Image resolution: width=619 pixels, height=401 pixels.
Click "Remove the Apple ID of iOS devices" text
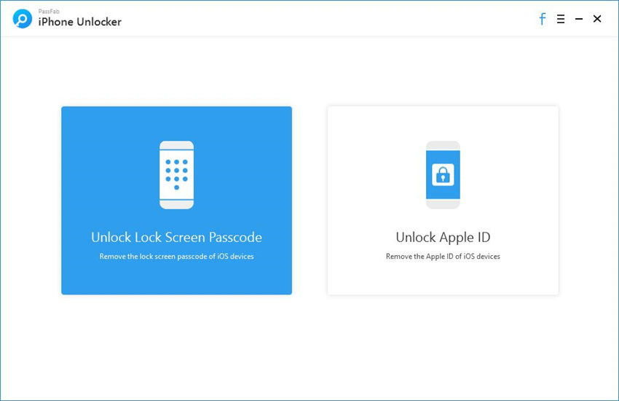443,257
